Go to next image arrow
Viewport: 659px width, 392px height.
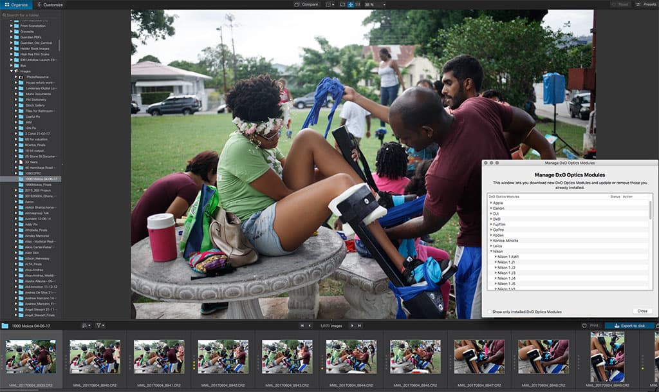(351, 326)
